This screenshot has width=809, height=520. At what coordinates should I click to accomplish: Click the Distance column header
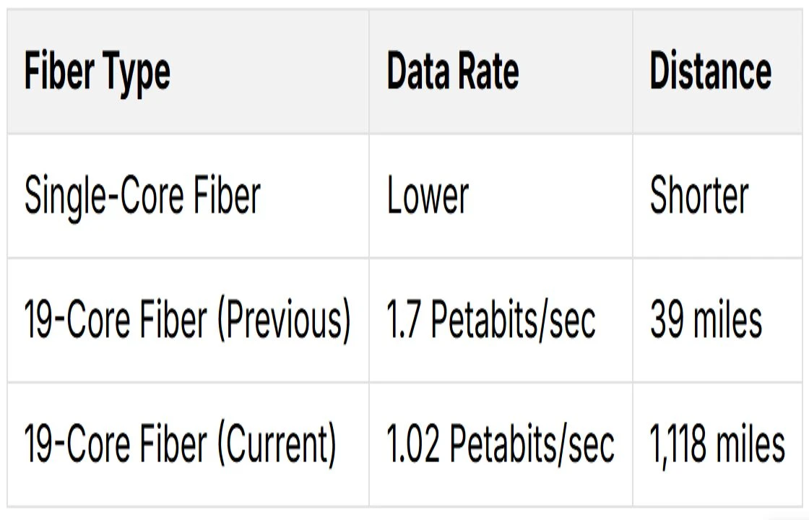(718, 71)
